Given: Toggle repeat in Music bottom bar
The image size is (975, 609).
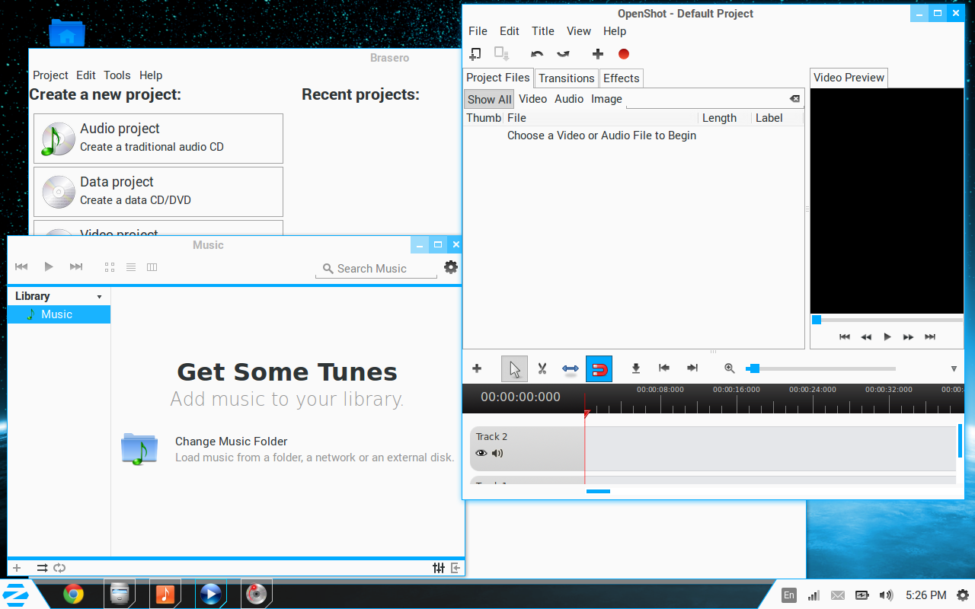Looking at the screenshot, I should point(59,568).
